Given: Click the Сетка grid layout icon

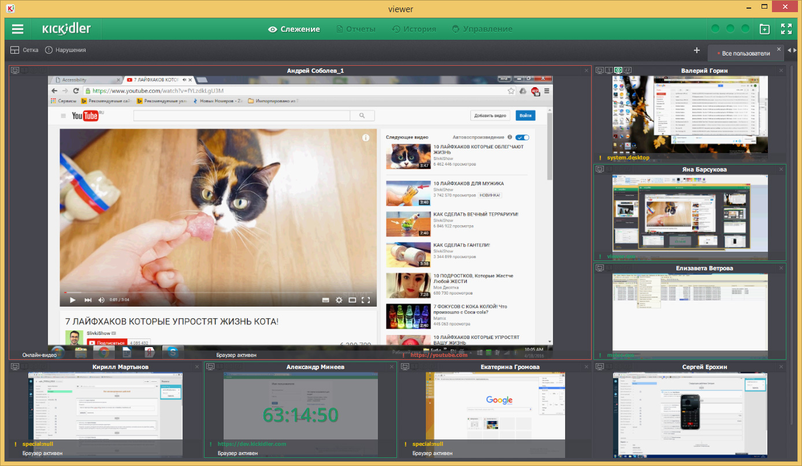Looking at the screenshot, I should [x=14, y=50].
